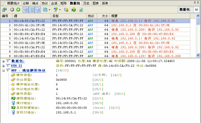Open the 报表 tab
Screen dimensions: 201x123
(x=105, y=3)
